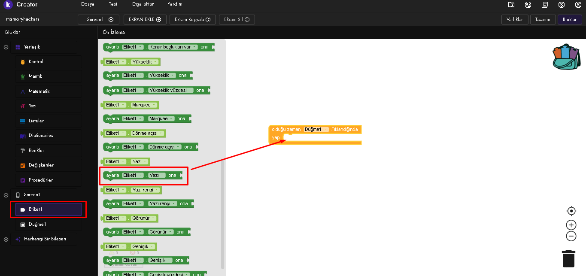Screen dimensions: 586x276
Task: Click the 'ayarla Etiket1.Yazı ona' setter block
Action: click(143, 175)
